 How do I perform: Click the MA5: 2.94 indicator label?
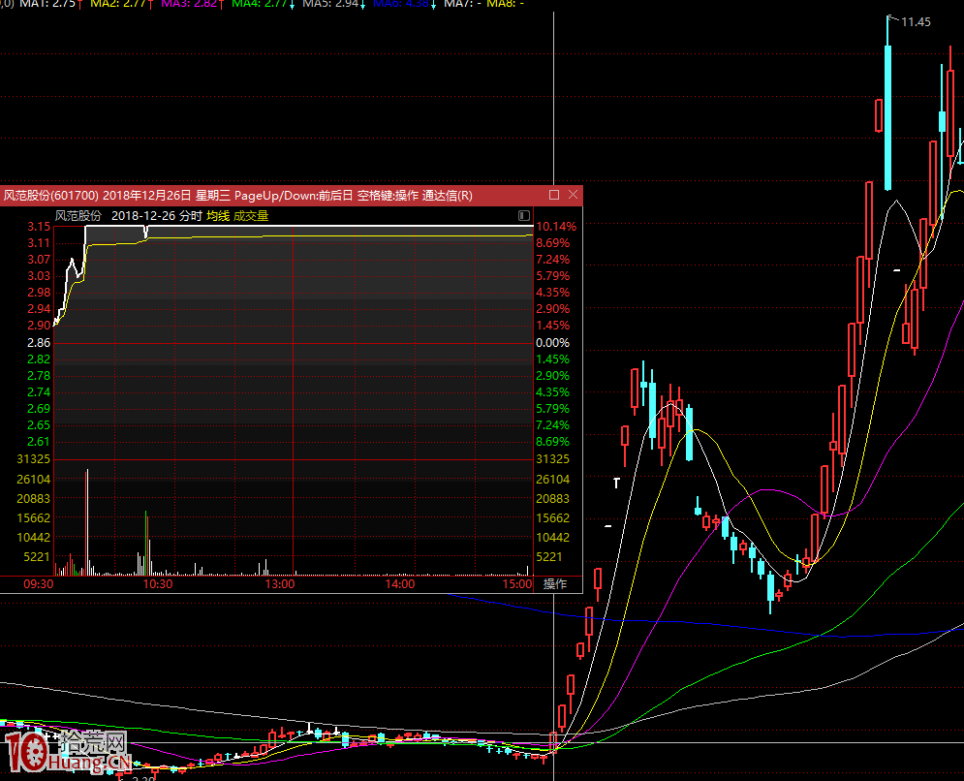coord(332,4)
